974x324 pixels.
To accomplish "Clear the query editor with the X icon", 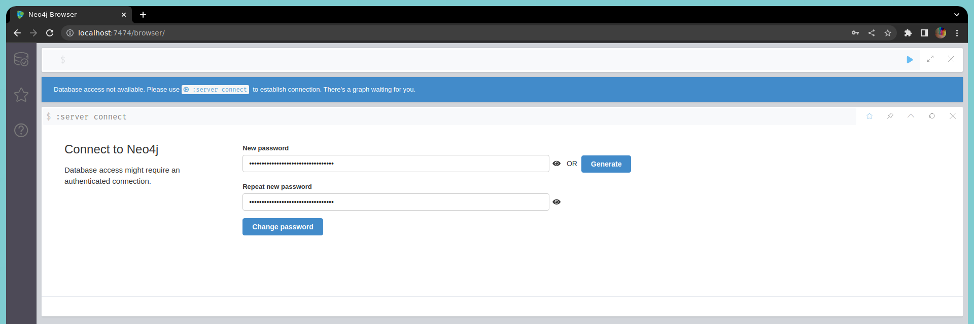I will [x=951, y=59].
